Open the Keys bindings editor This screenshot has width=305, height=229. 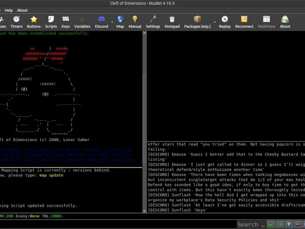point(66,22)
